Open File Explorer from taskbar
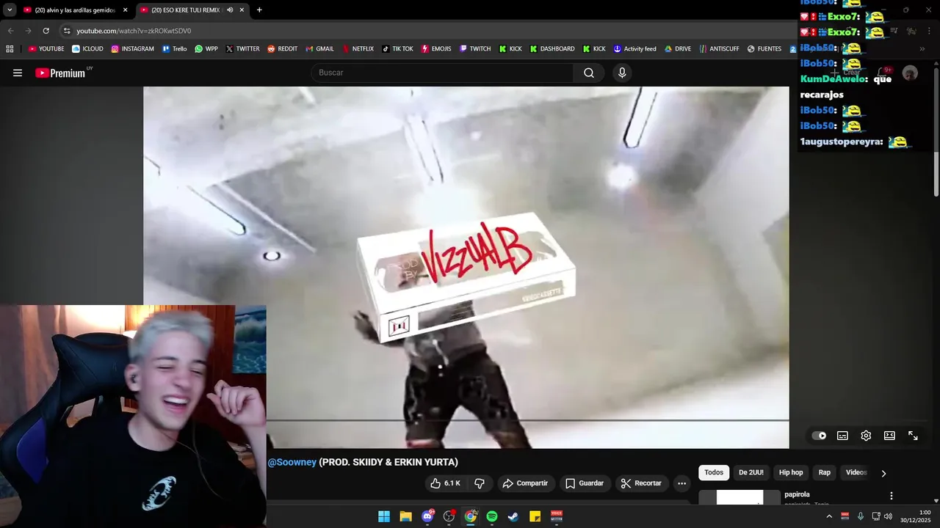The height and width of the screenshot is (528, 940). (405, 516)
